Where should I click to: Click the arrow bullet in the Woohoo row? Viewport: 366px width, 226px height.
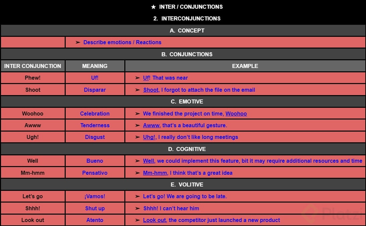137,114
